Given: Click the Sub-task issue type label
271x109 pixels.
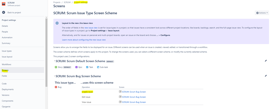Looking at the screenshot, I should point(104,67).
